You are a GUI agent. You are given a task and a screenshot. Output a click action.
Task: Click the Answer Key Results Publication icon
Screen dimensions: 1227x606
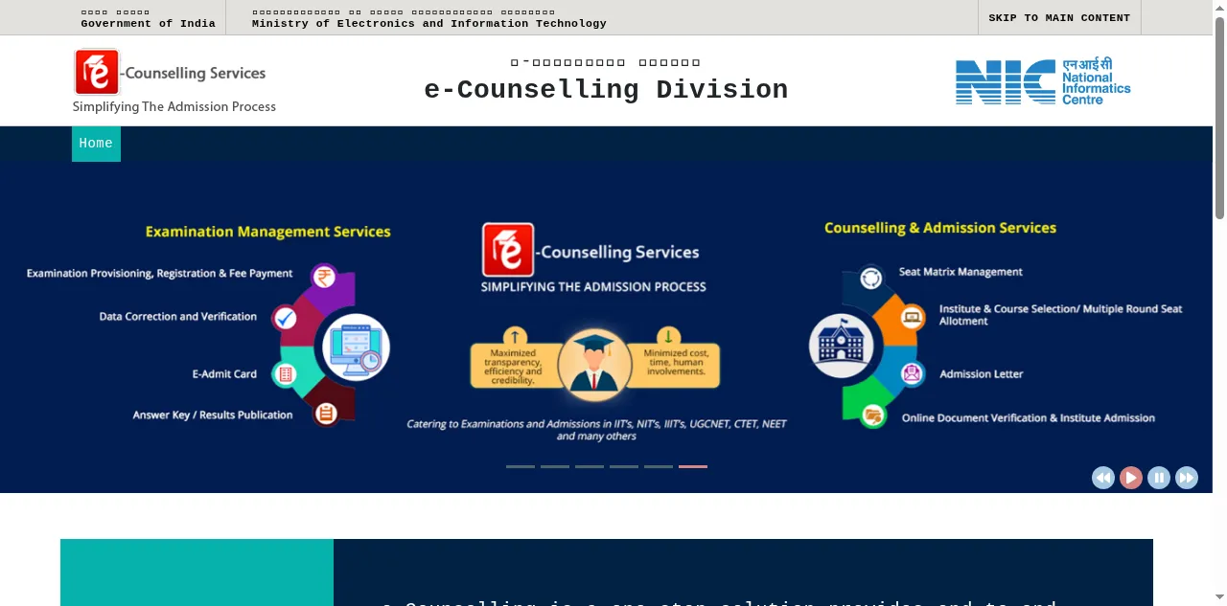(x=326, y=414)
